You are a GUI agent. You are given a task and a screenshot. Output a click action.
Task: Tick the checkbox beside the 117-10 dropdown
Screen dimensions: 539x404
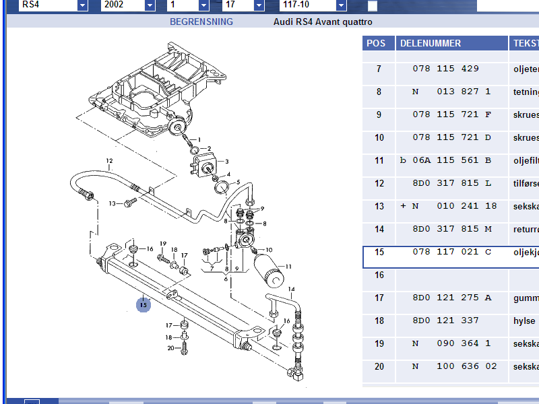point(373,6)
